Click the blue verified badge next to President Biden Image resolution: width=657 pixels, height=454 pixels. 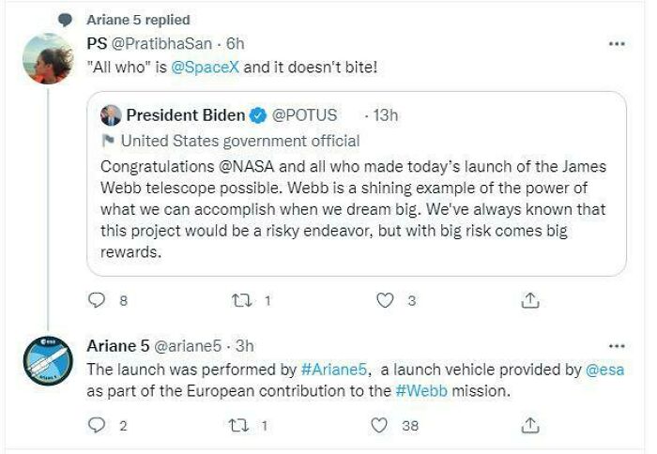[259, 115]
